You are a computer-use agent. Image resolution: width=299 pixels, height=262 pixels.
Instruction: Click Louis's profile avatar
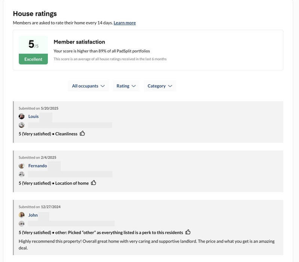(x=22, y=116)
